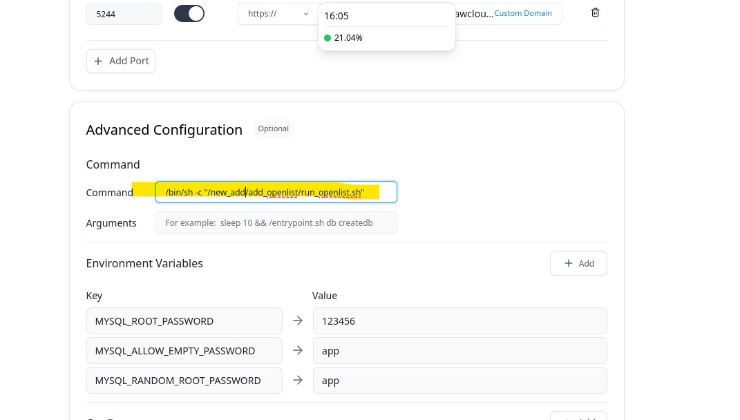Image resolution: width=740 pixels, height=420 pixels.
Task: Click the arrow icon beside MYSQL_ALLOW_EMPTY_PASSWORD
Action: 298,350
